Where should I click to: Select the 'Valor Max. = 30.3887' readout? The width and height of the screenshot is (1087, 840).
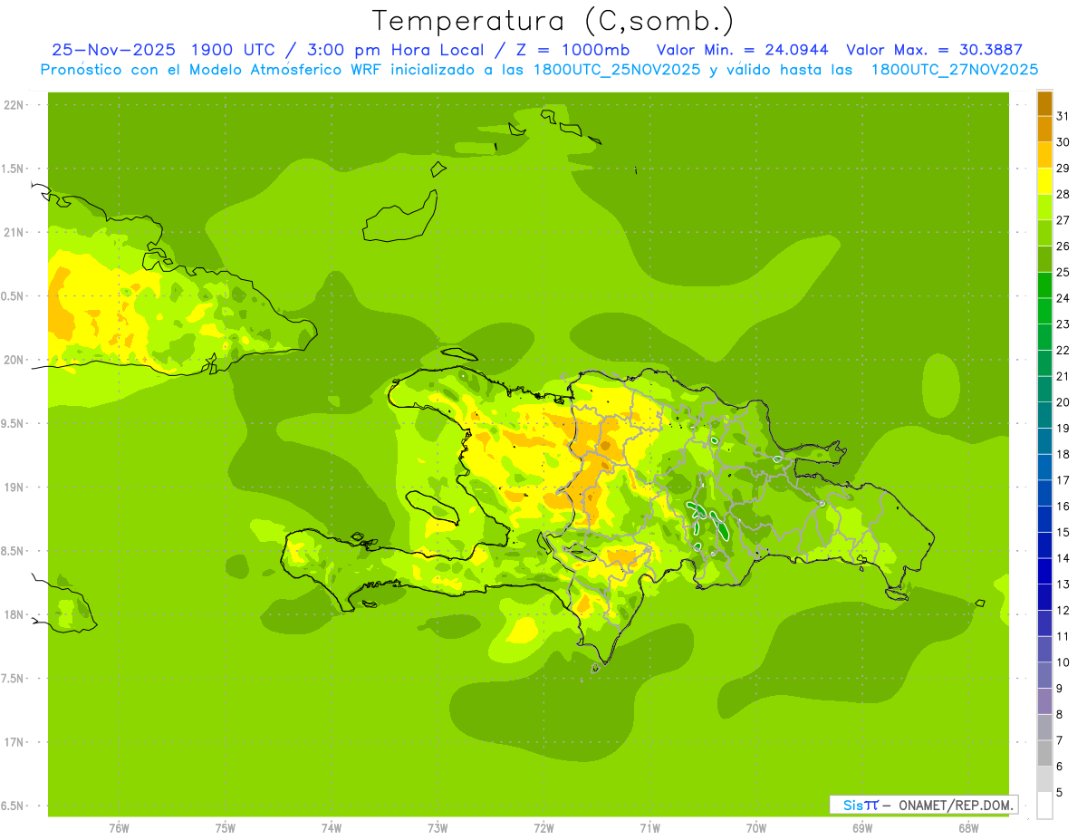click(x=934, y=50)
